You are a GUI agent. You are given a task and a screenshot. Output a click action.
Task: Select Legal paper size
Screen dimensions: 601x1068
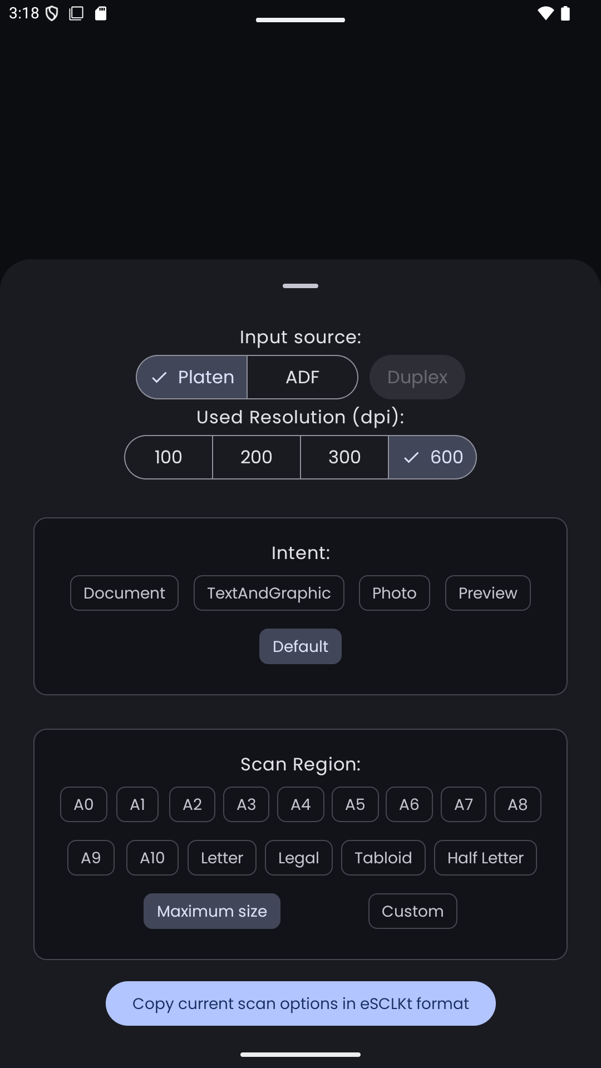pos(299,858)
